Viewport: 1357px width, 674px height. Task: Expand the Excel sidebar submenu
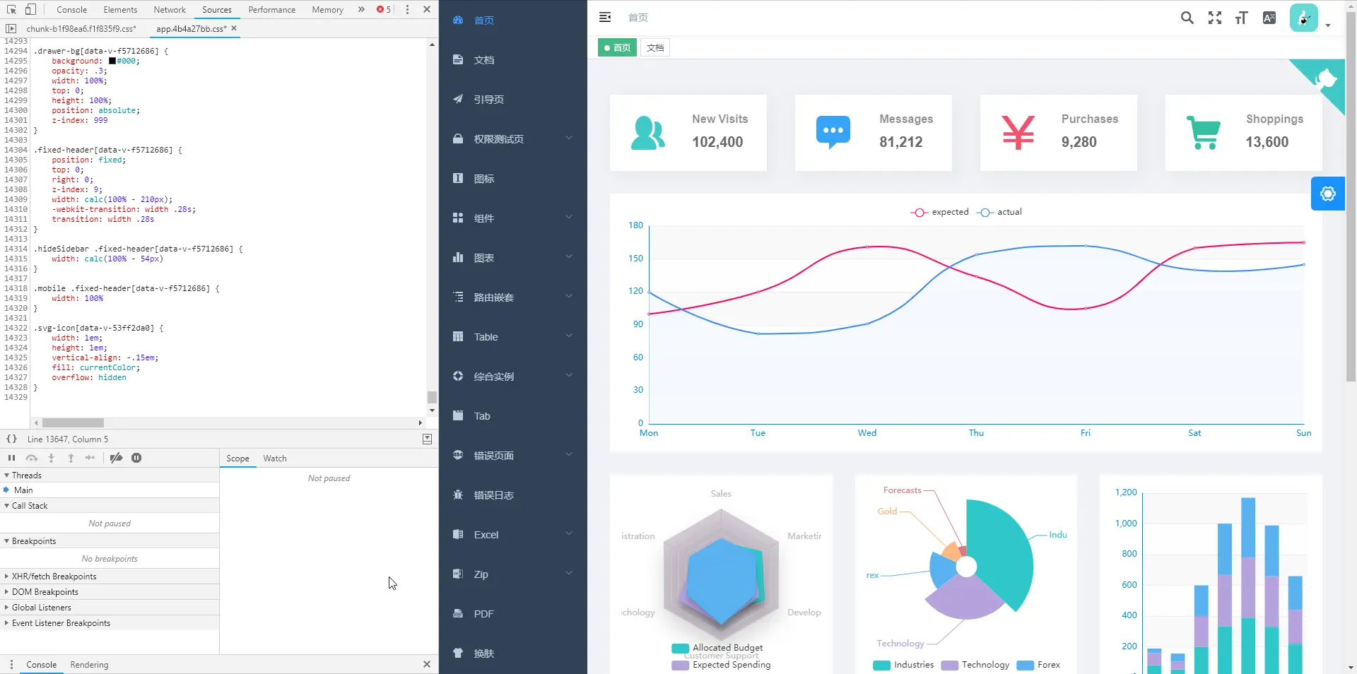coord(513,535)
